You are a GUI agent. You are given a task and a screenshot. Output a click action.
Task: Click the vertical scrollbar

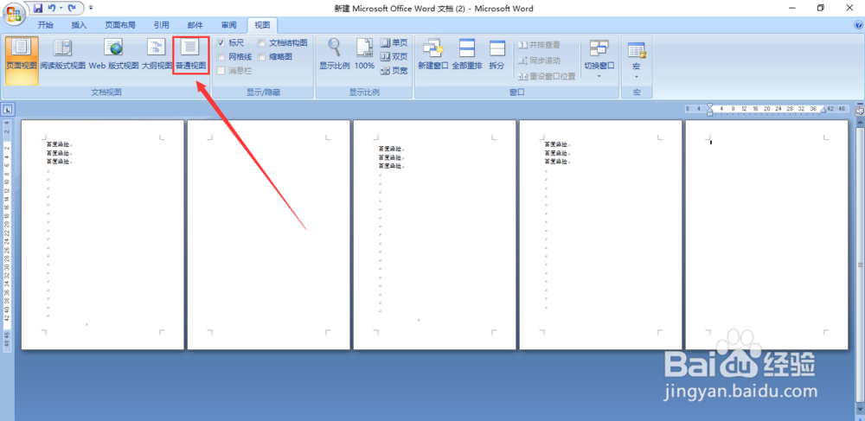[860, 265]
